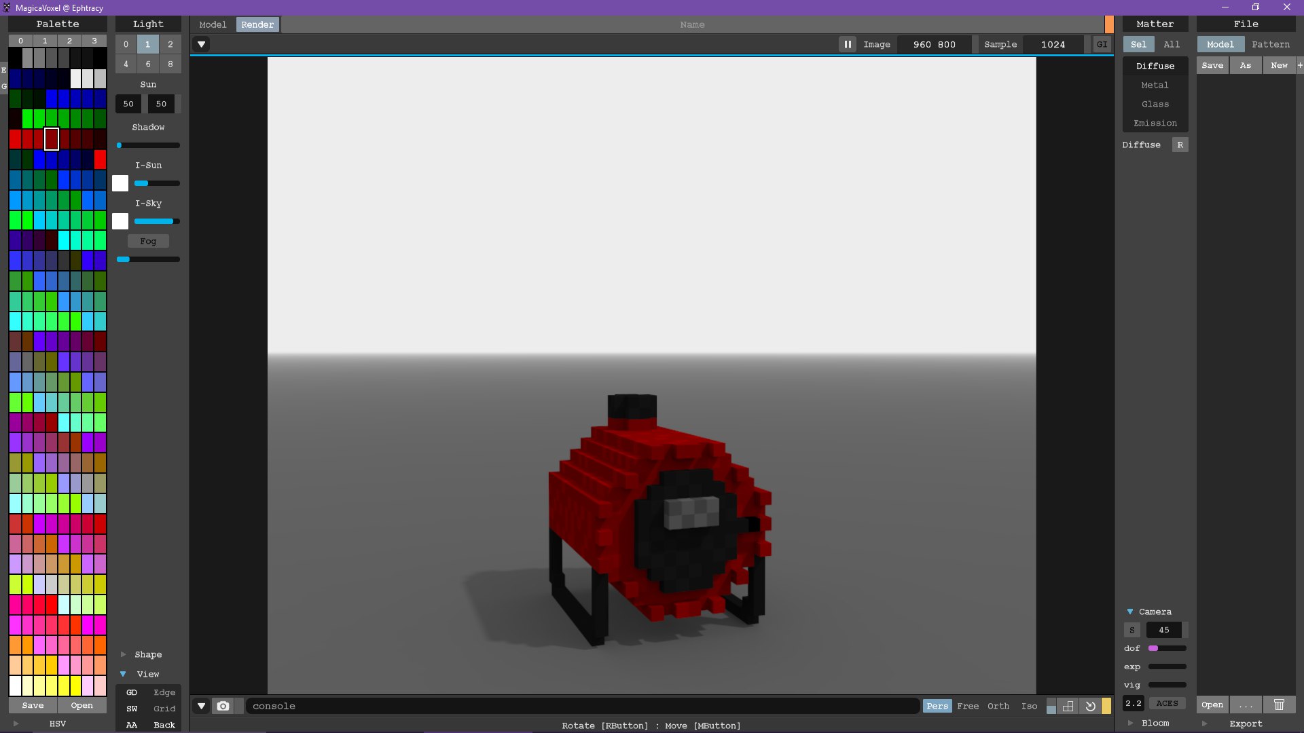This screenshot has height=733, width=1304.
Task: Switch to the Model tab
Action: coord(213,24)
